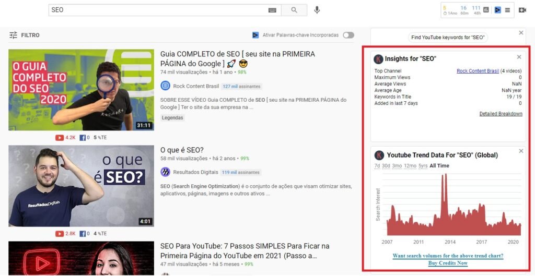Close the Insights for SEO panel

pyautogui.click(x=519, y=57)
